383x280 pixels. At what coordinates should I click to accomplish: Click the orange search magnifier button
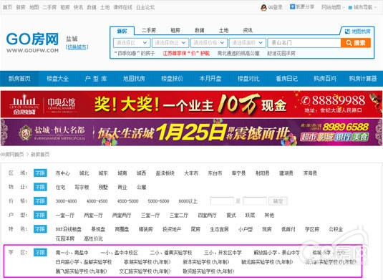(356, 43)
